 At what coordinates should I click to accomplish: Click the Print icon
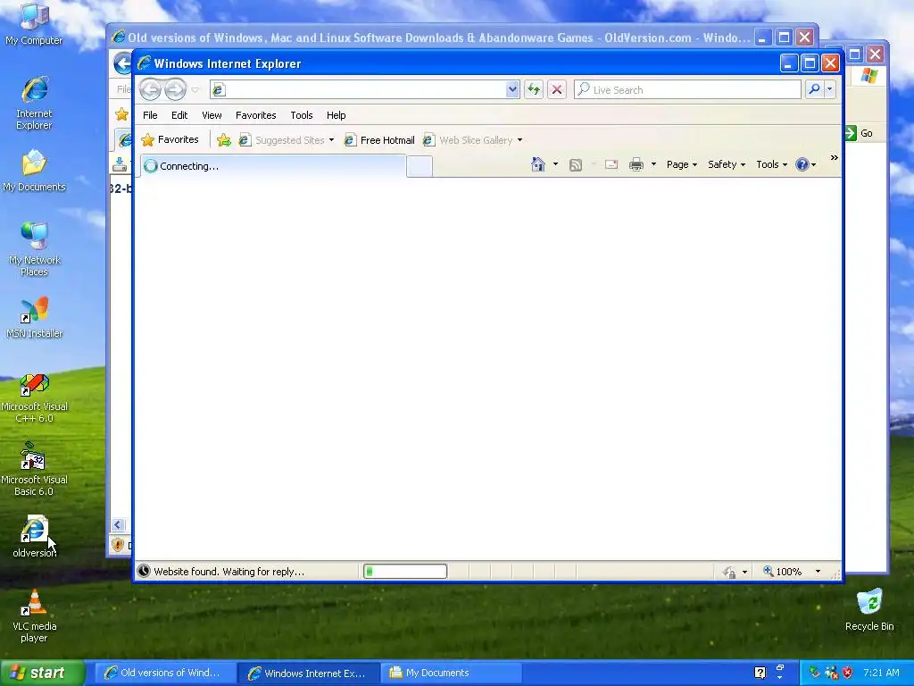(636, 165)
